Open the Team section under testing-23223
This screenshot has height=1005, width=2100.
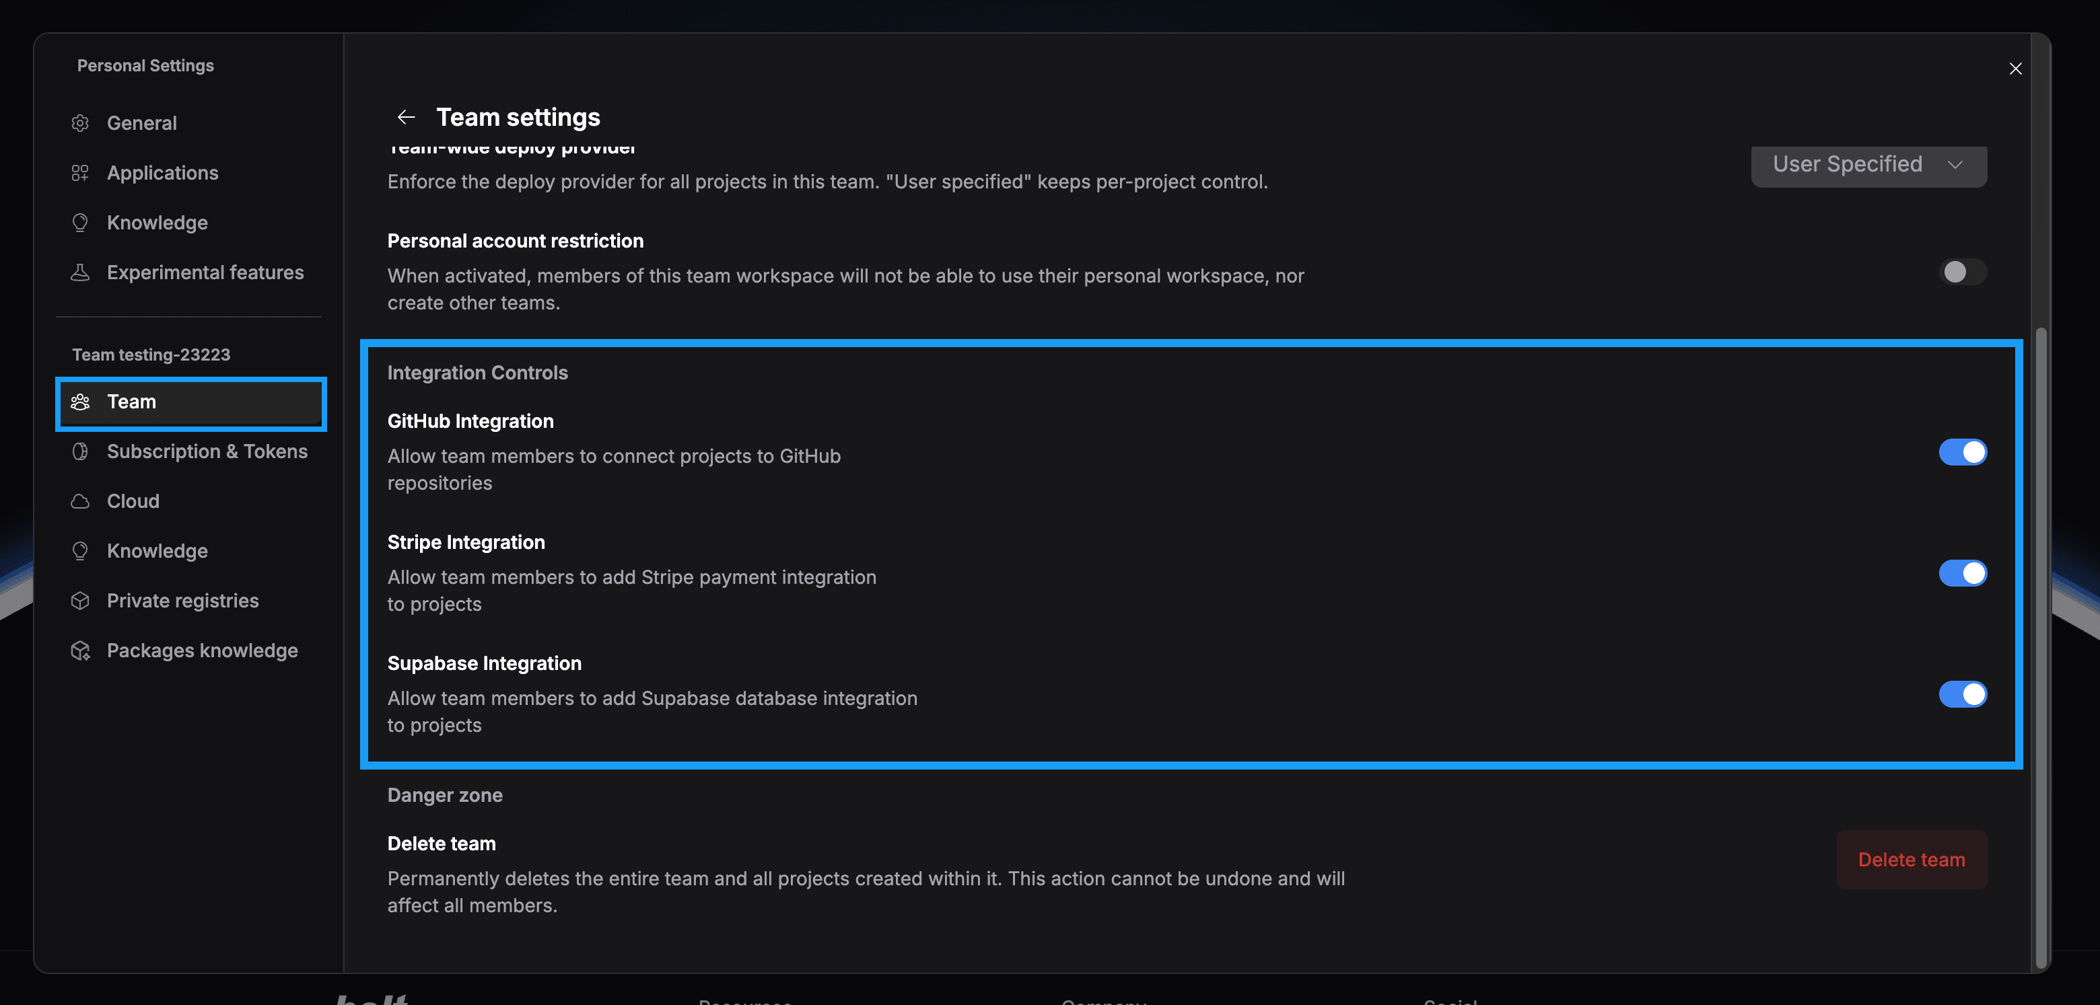pyautogui.click(x=131, y=402)
